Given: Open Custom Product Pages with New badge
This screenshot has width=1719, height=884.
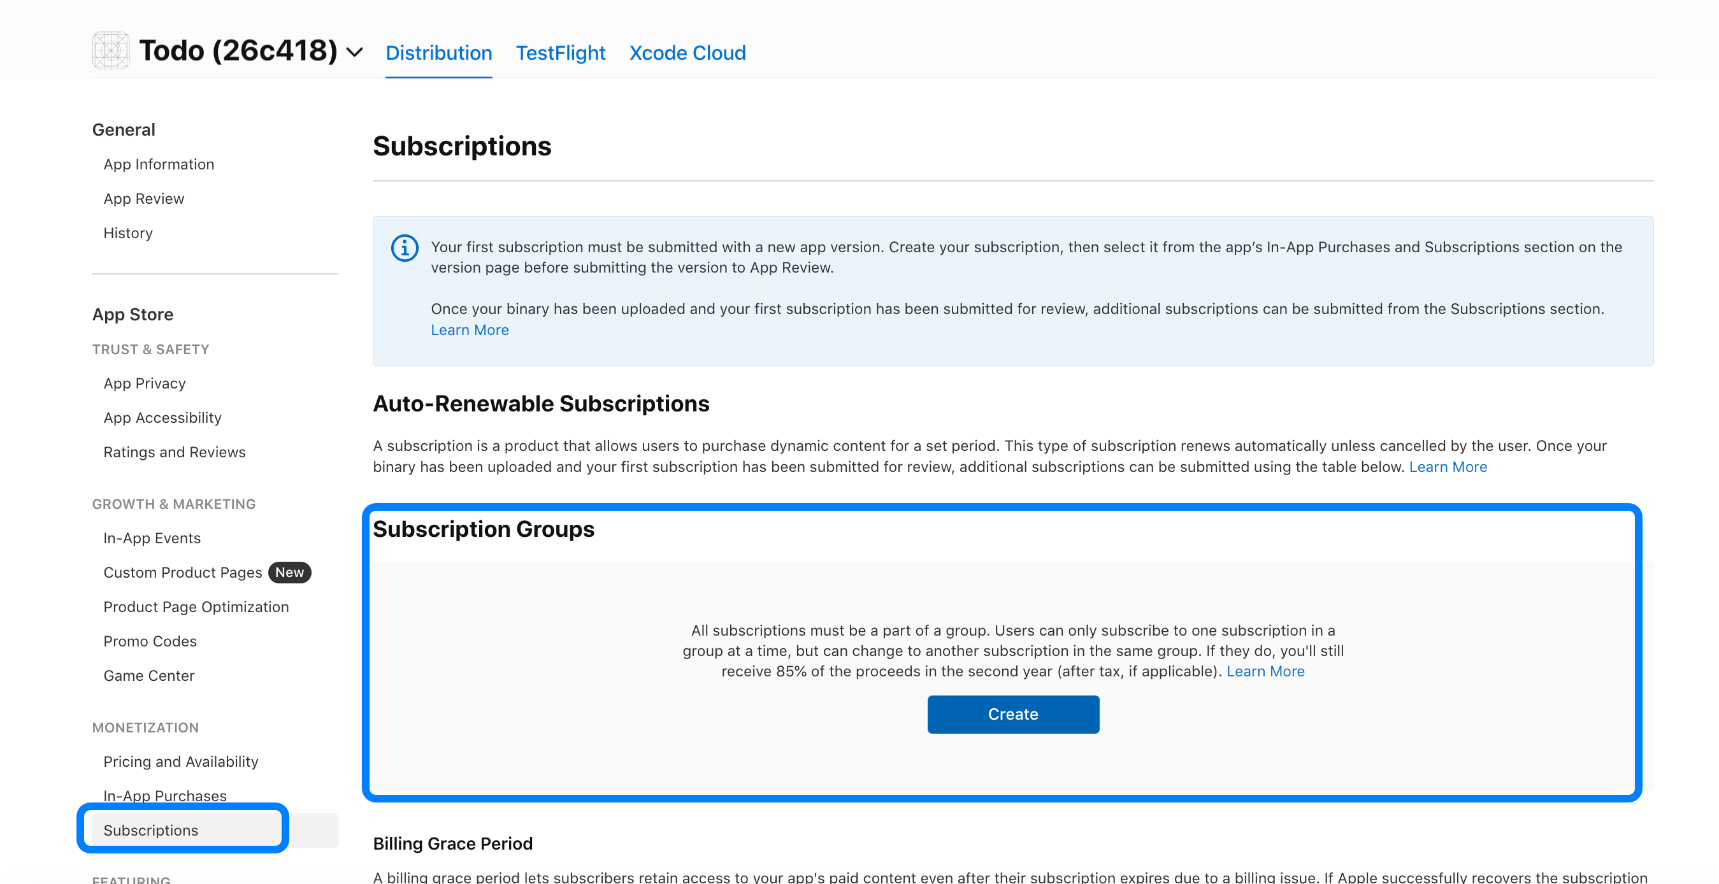Looking at the screenshot, I should coord(182,573).
